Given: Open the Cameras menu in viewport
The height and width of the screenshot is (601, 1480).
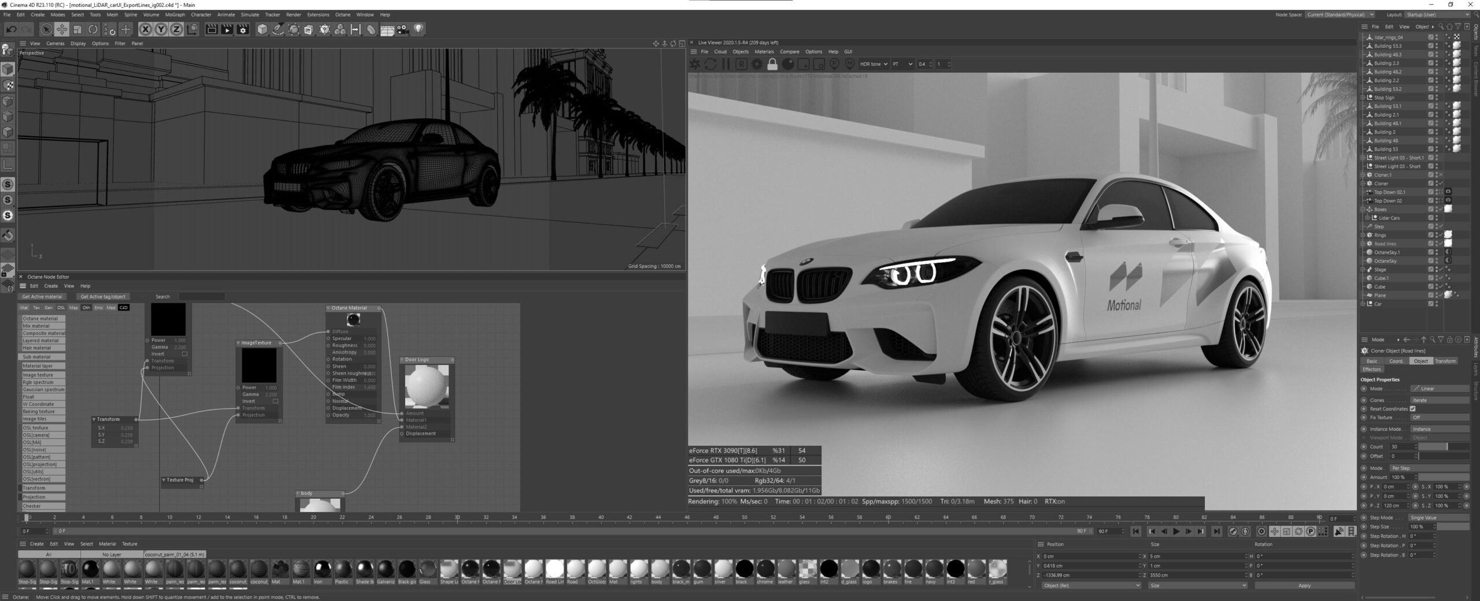Looking at the screenshot, I should (x=55, y=43).
